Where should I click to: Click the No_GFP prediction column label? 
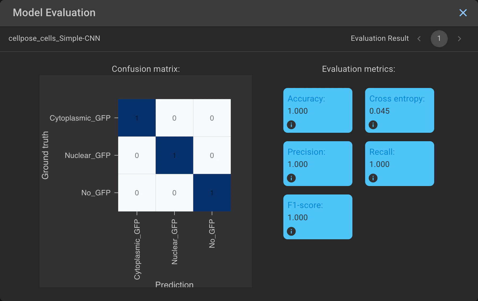coord(212,233)
